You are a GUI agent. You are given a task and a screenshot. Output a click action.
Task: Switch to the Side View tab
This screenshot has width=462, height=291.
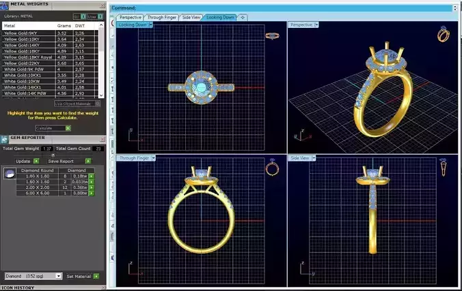pos(191,17)
